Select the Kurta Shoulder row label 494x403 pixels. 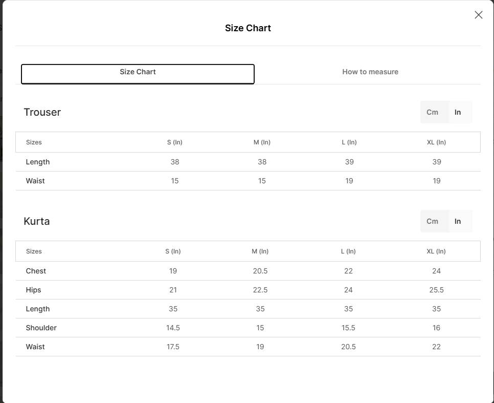(41, 328)
